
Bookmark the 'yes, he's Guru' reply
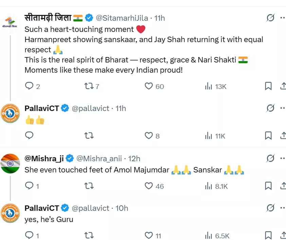268,235
